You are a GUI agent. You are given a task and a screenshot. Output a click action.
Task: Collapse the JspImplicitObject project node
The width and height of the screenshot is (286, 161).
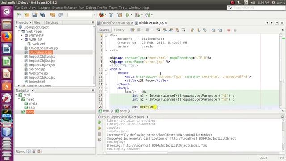(16, 27)
